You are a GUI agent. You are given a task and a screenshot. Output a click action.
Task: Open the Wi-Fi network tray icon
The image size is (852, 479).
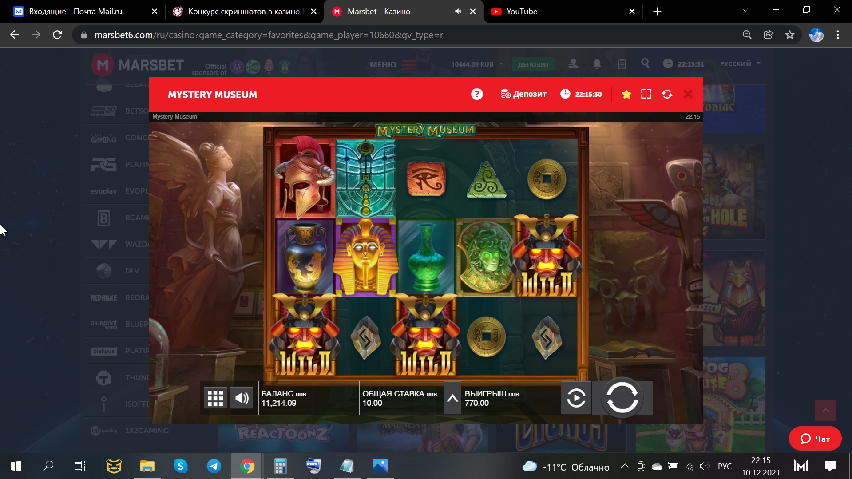click(x=690, y=466)
